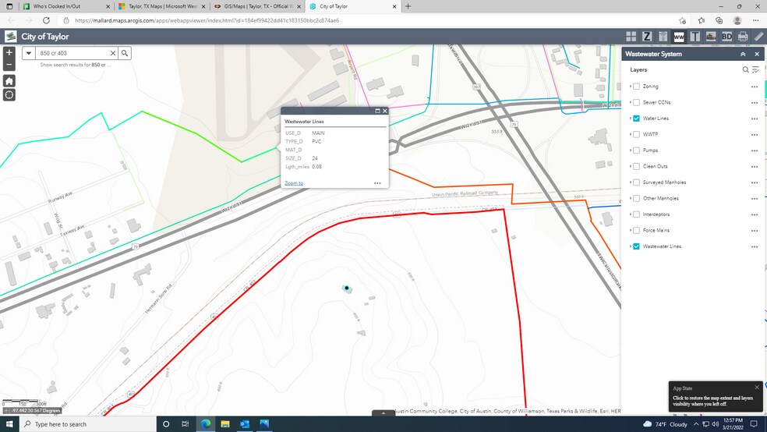This screenshot has height=432, width=767.
Task: Click the Zoom to link in popup
Action: tap(294, 183)
